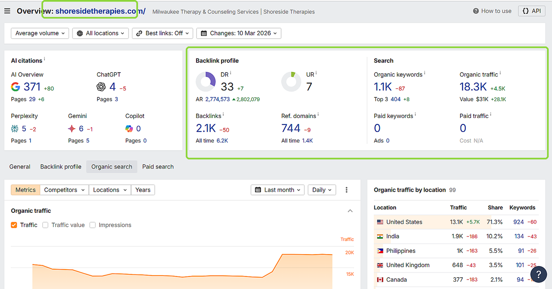Viewport: 552px width, 289px height.
Task: Click the DR donut chart
Action: click(x=206, y=82)
